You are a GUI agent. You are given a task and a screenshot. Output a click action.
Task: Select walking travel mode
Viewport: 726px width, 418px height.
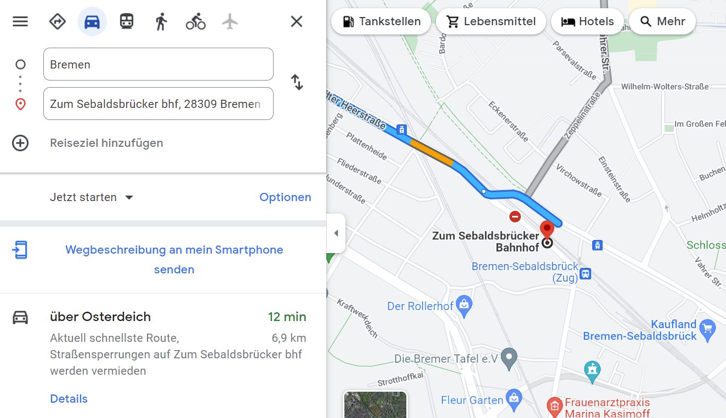tap(161, 22)
